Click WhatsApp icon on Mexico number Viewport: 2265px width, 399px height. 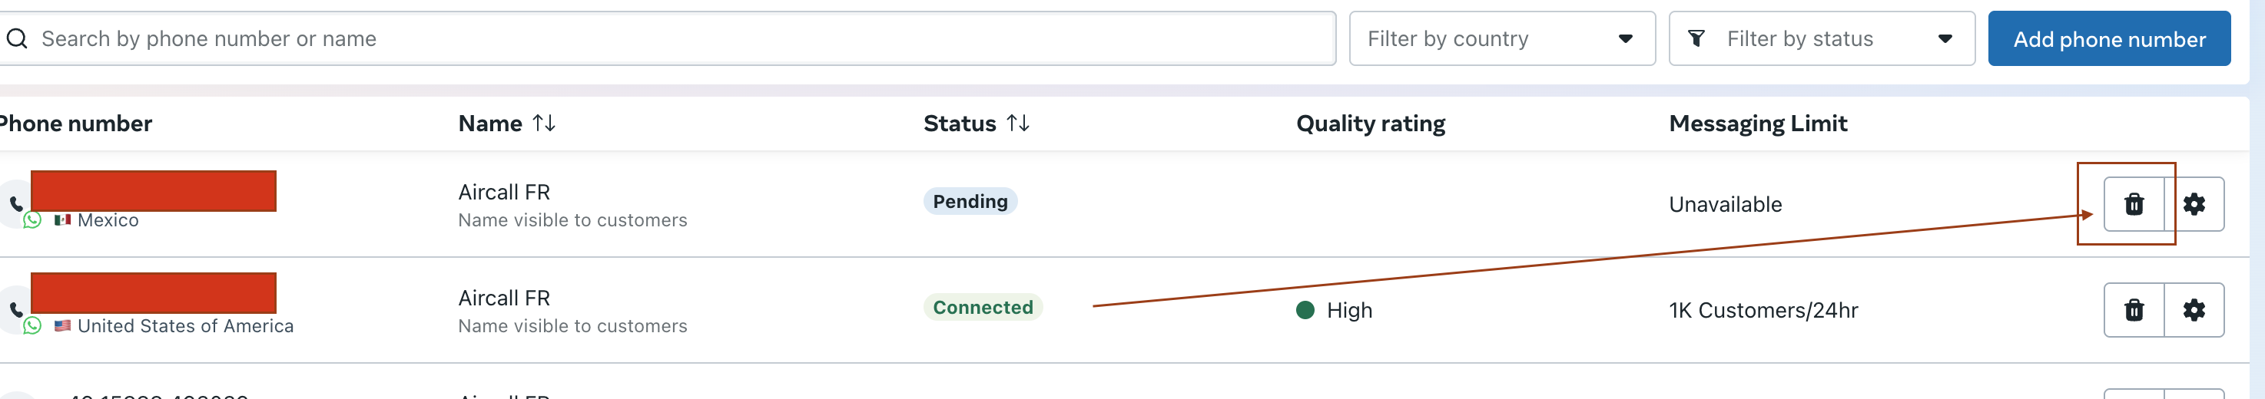pos(32,219)
